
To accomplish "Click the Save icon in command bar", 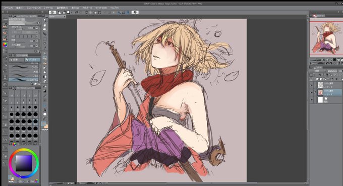I will (x=69, y=13).
